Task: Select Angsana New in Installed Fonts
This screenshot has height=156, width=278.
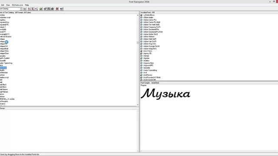Action: tap(149, 63)
